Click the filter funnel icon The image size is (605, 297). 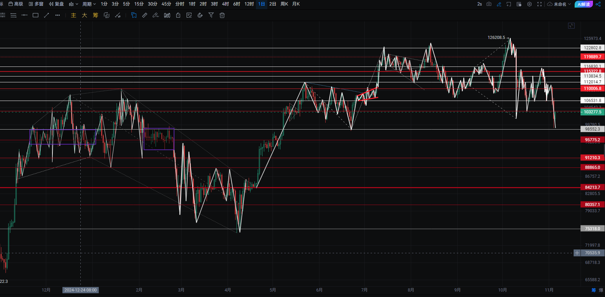click(211, 15)
